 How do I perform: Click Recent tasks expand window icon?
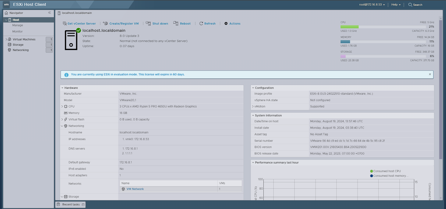click(x=83, y=205)
